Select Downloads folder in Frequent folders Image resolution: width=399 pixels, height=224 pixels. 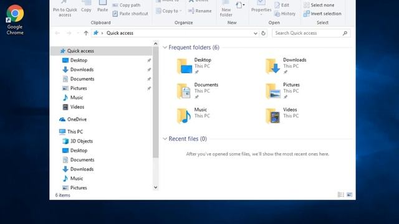[x=286, y=66]
